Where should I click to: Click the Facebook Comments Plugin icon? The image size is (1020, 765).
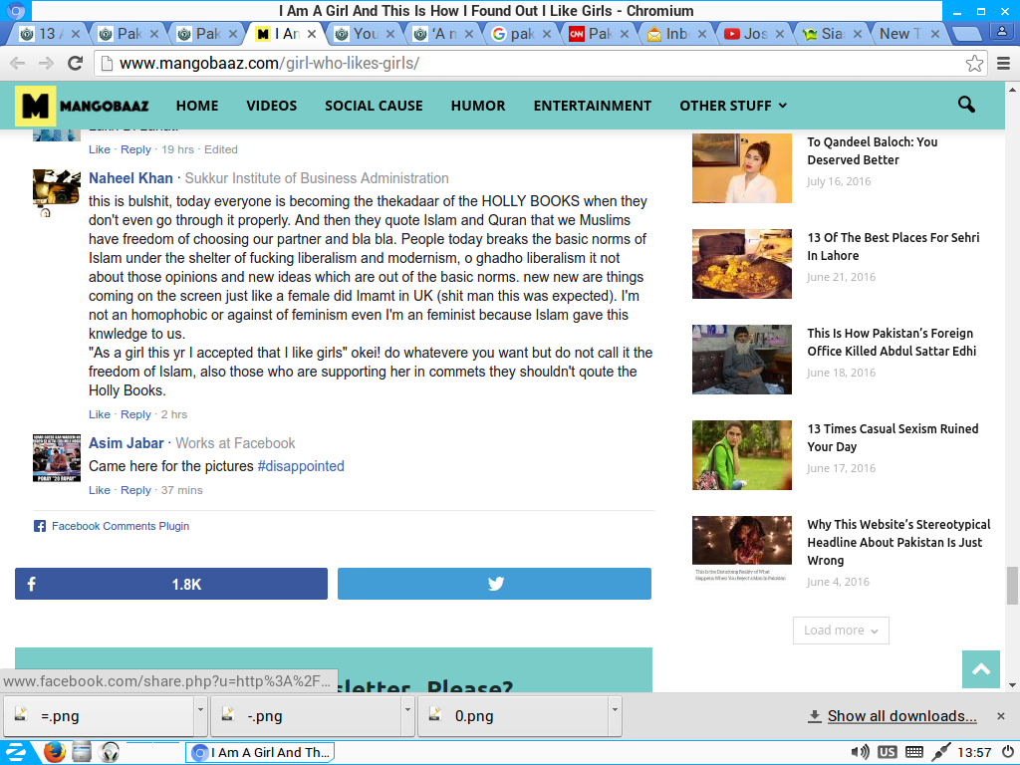[x=40, y=526]
